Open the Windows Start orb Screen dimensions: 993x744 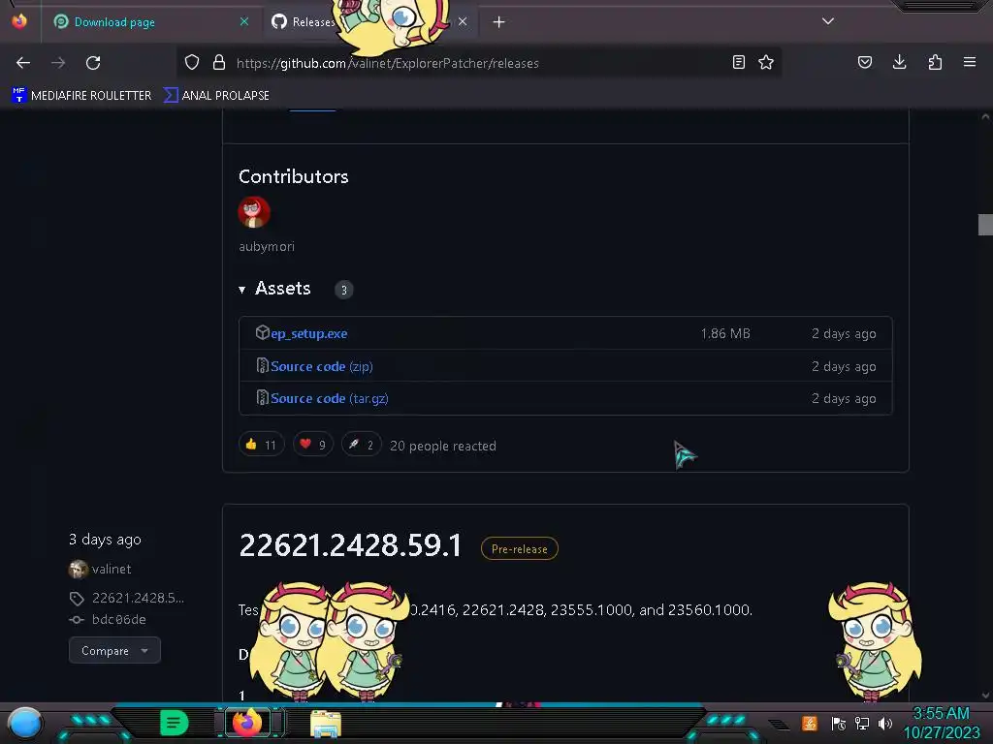coord(25,723)
